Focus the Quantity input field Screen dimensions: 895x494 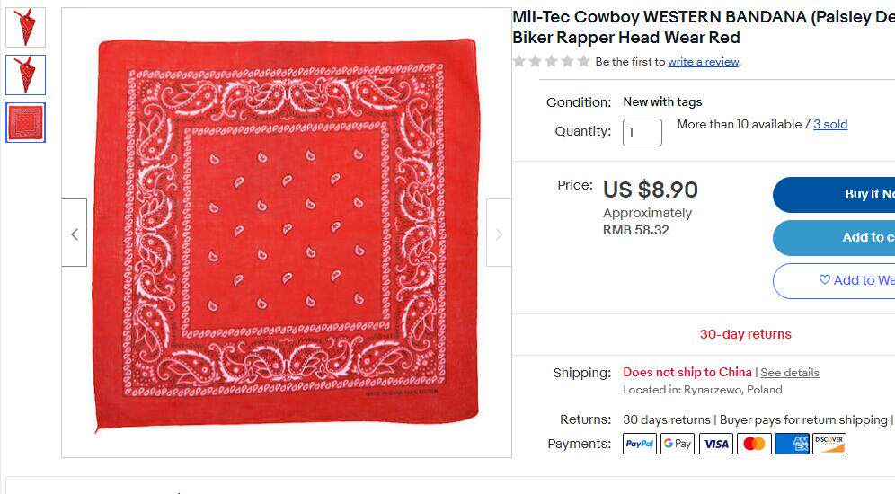tap(642, 132)
